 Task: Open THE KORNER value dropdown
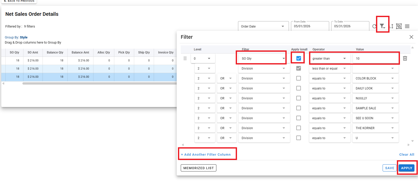coord(375,128)
